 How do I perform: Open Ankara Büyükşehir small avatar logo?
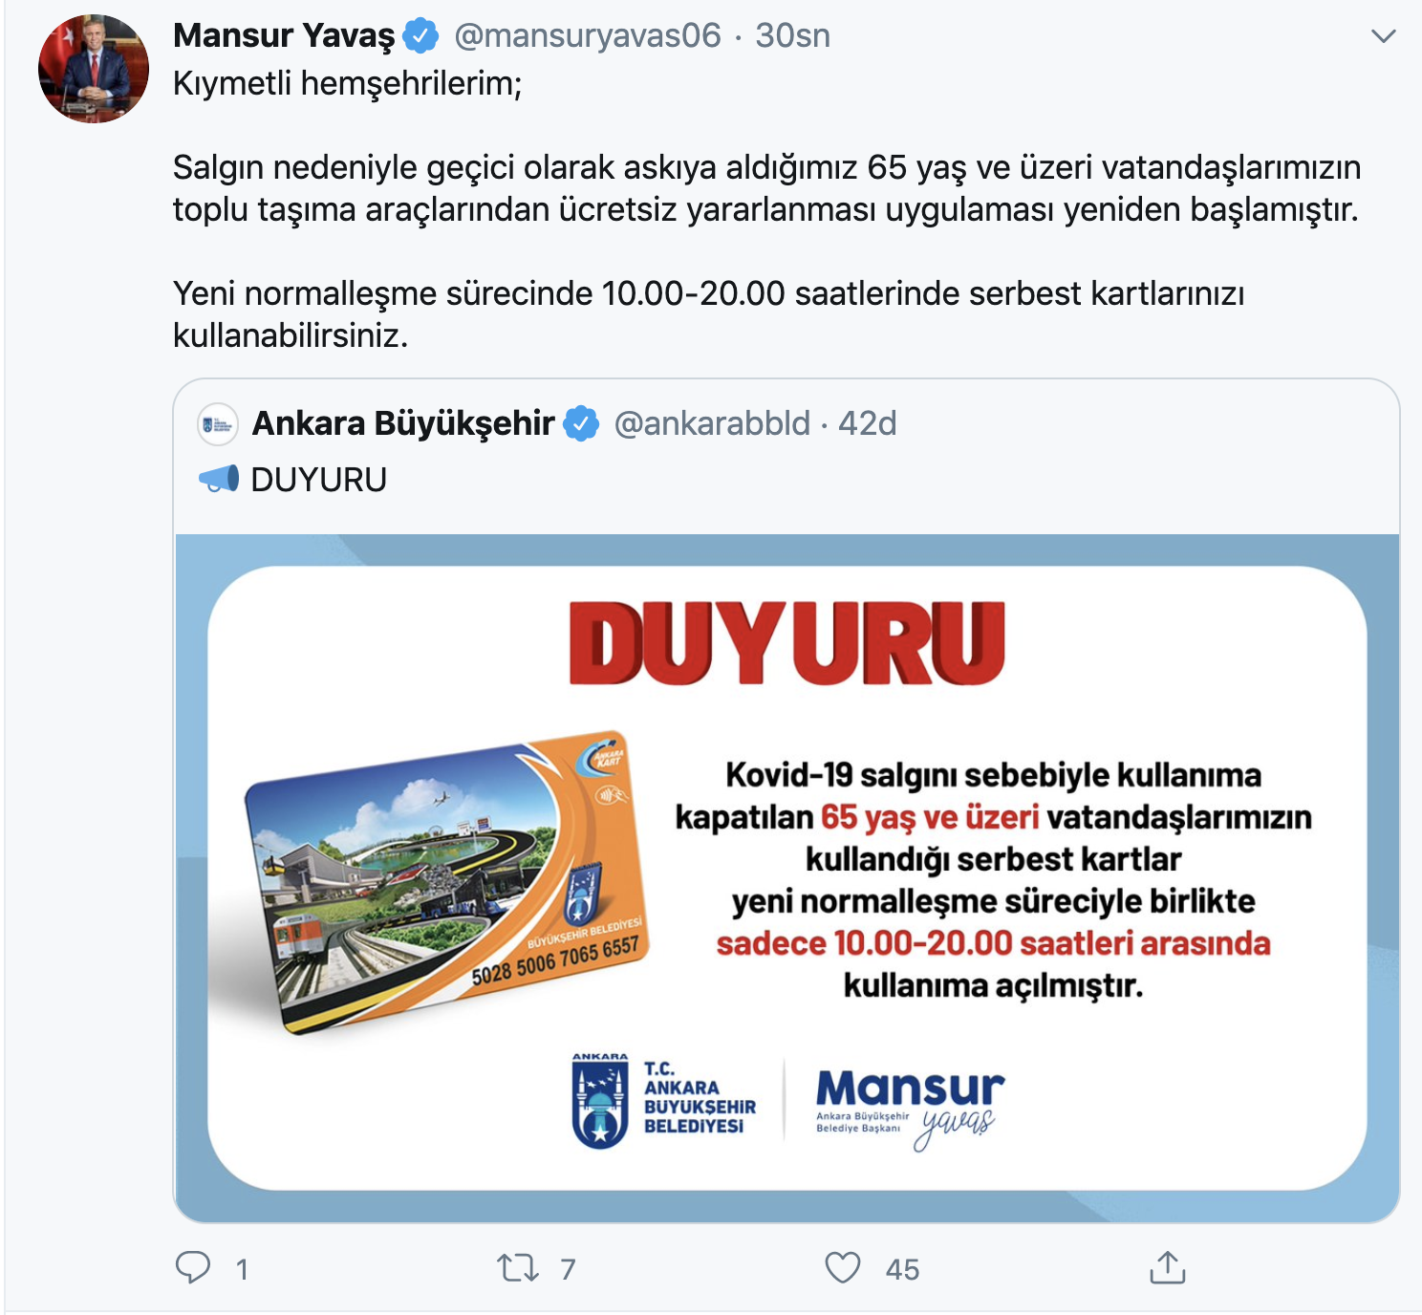218,424
